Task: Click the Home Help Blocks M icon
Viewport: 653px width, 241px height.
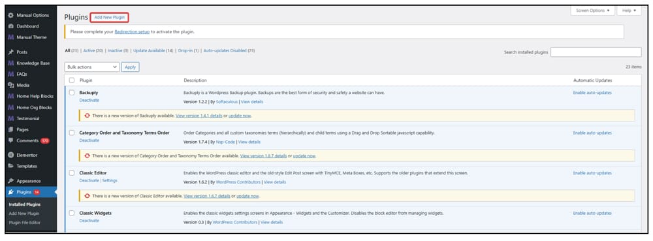Action: click(11, 96)
